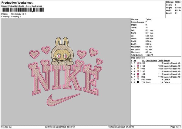Click the Description column header
182x129 pixels.
(x=151, y=60)
